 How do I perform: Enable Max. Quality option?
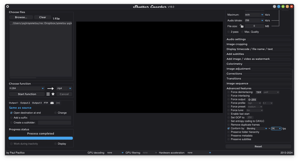click(x=242, y=32)
